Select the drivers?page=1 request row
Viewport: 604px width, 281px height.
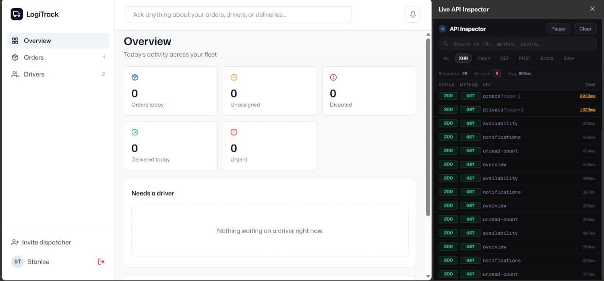pos(518,110)
